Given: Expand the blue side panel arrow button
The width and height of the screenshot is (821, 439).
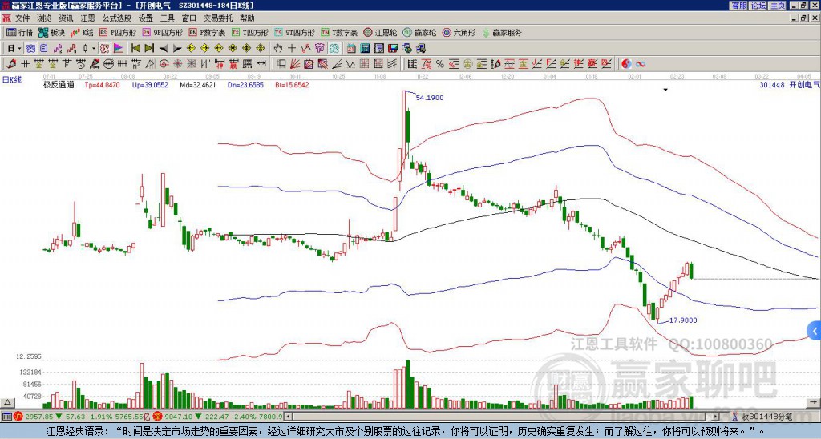Looking at the screenshot, I should pyautogui.click(x=815, y=331).
